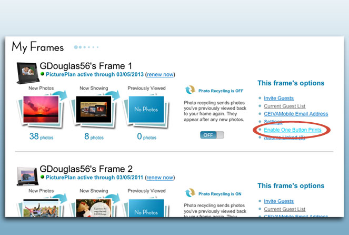Click the green PicturePlan status dot for Frame 1
Image resolution: width=349 pixels, height=235 pixels.
pyautogui.click(x=42, y=74)
